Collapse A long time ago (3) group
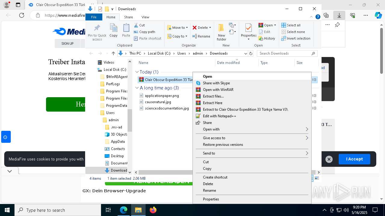Viewport: 385px width, 216px height. click(x=137, y=88)
